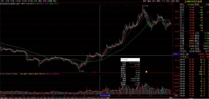Click the red marker below chart low
Viewport: 209px width, 99px height.
point(94,72)
